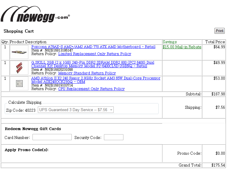Click item number N82E16820231098
This screenshot has height=171, width=228.
click(x=59, y=70)
